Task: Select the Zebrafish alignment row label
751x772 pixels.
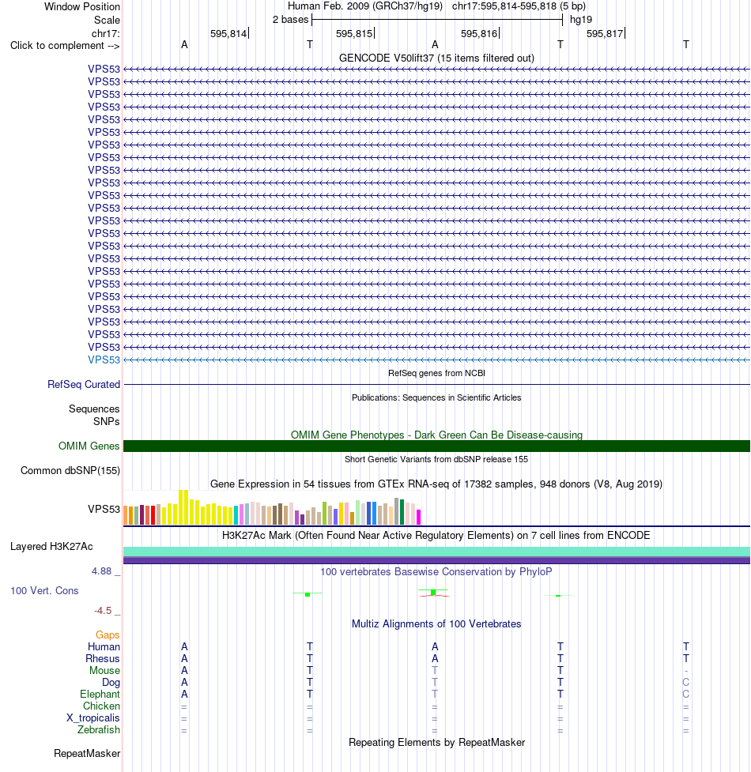Action: pos(99,729)
